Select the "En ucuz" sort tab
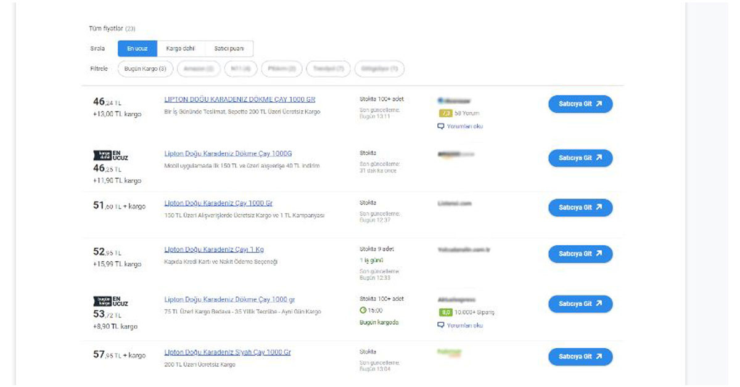 (138, 49)
